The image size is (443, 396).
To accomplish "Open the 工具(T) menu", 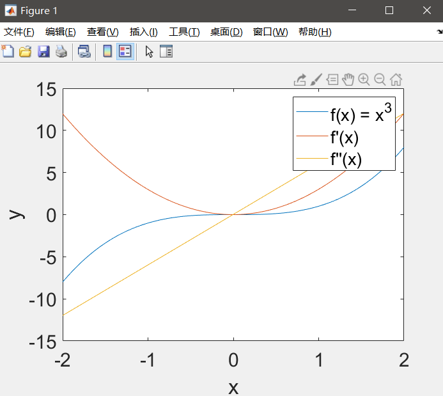I will 184,32.
